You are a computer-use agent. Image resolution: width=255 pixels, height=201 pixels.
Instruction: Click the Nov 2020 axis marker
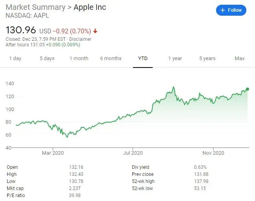[213, 153]
